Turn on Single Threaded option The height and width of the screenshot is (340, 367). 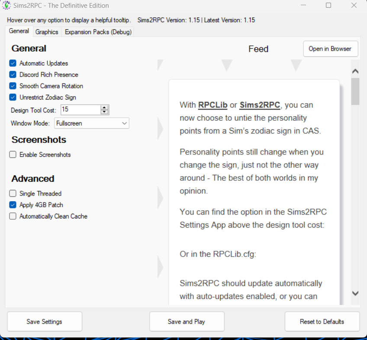pyautogui.click(x=13, y=193)
